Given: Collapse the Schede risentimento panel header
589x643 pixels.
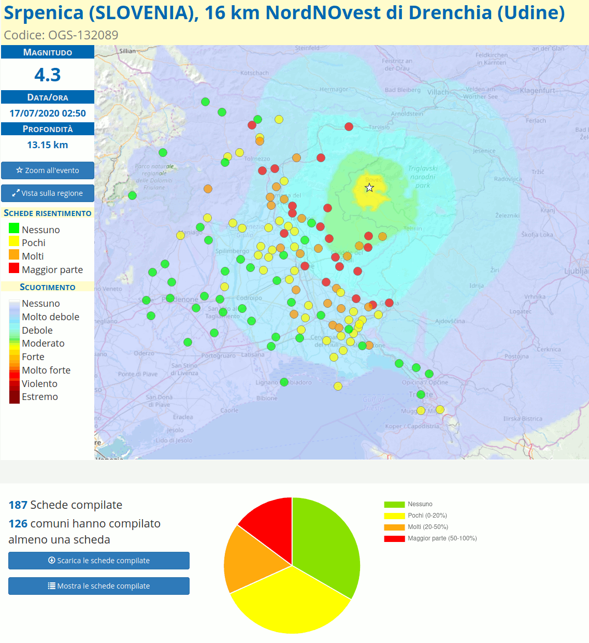Looking at the screenshot, I should 47,213.
